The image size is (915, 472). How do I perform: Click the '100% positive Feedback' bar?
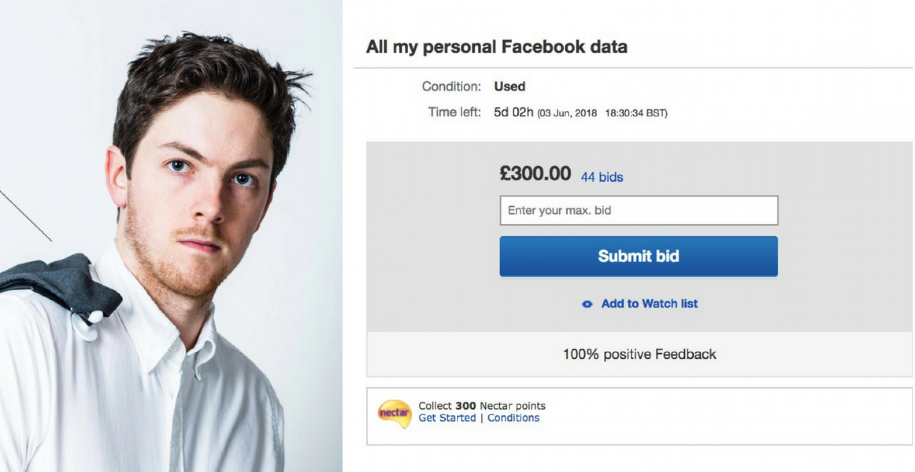coord(639,354)
